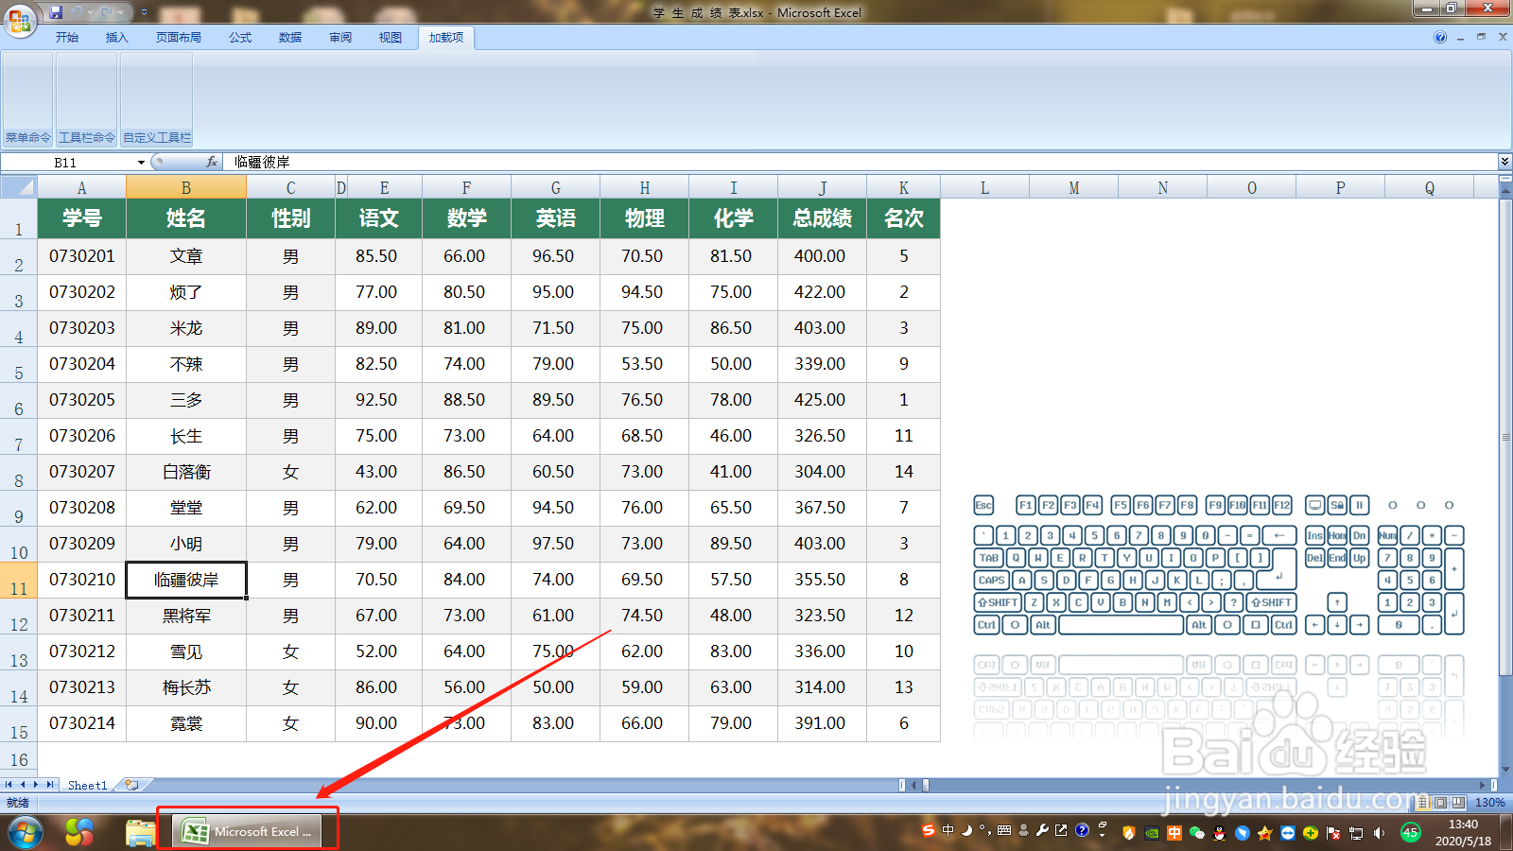Save the workbook using the floppy icon
Screen dimensions: 1513x851
click(x=56, y=12)
